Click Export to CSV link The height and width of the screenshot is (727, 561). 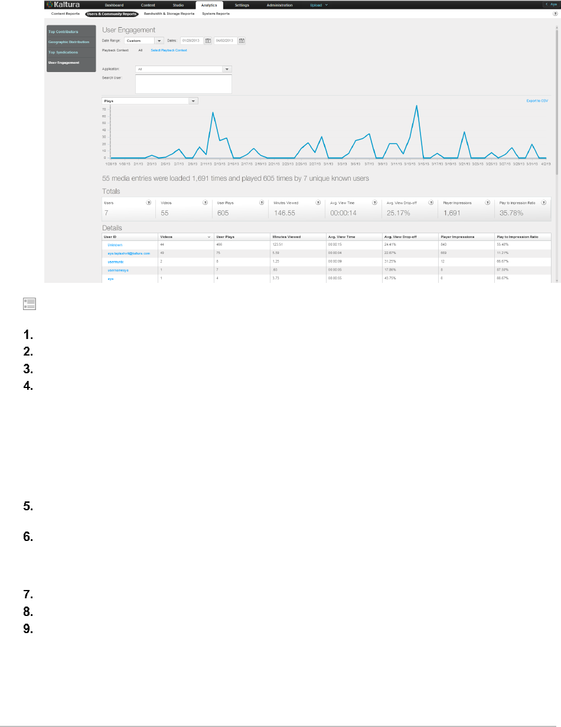[537, 101]
